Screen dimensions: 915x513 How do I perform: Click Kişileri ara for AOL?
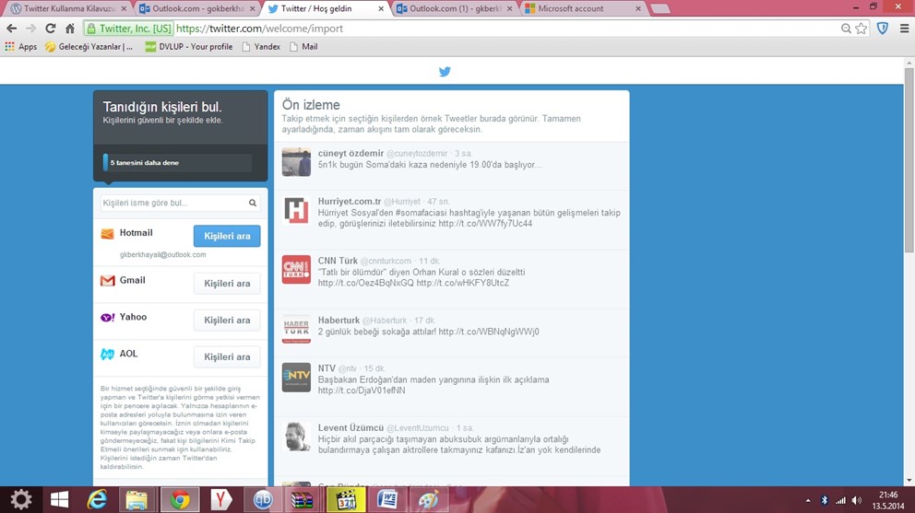tap(227, 356)
